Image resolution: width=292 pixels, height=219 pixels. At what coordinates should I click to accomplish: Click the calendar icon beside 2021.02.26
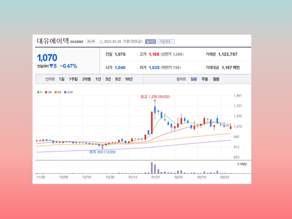(101, 42)
